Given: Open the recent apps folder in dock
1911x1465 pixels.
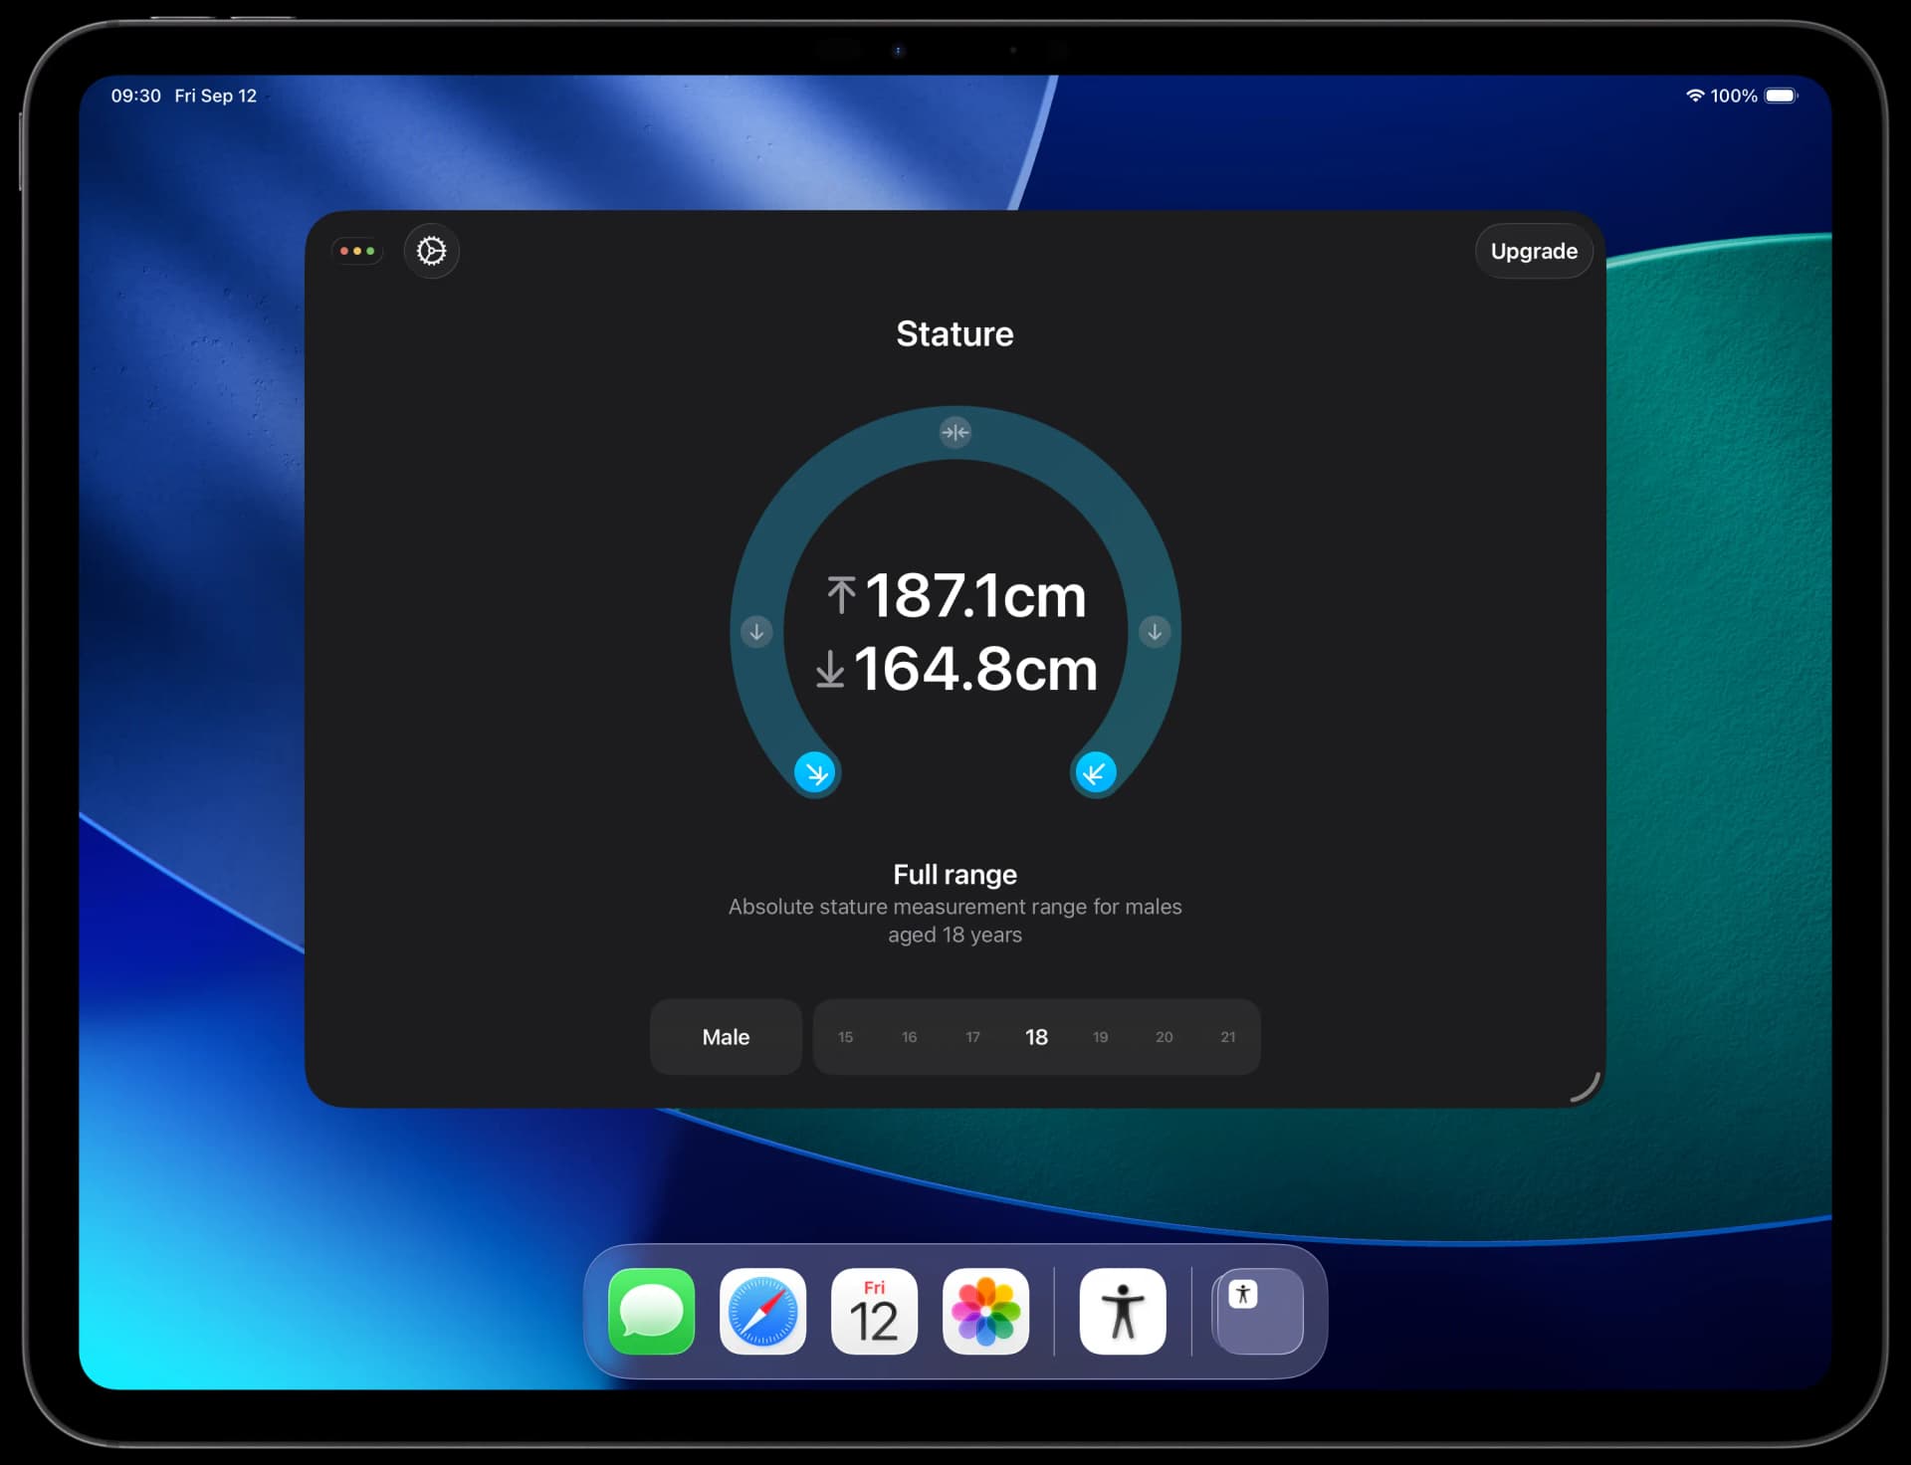Looking at the screenshot, I should point(1259,1312).
